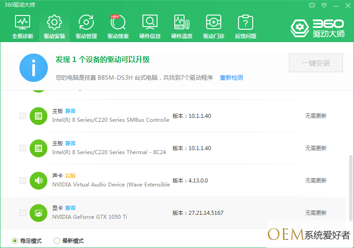The width and height of the screenshot is (354, 248).
Task: Click the 重新检测 re-detect link
Action: [231, 77]
